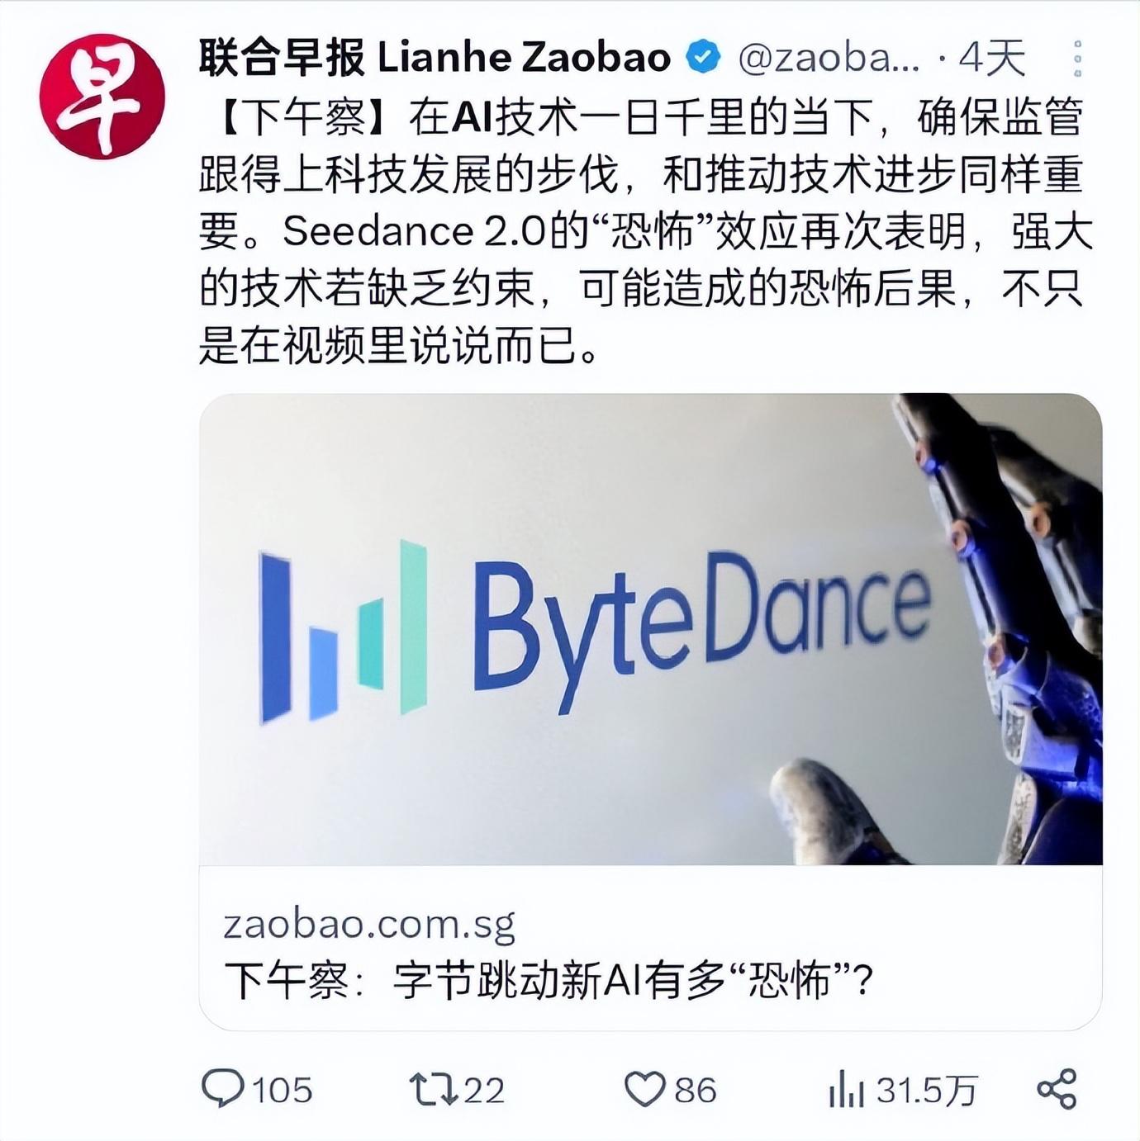Open article title 下午察：字节跳动新AI有多“恐怖”?

coord(549,981)
